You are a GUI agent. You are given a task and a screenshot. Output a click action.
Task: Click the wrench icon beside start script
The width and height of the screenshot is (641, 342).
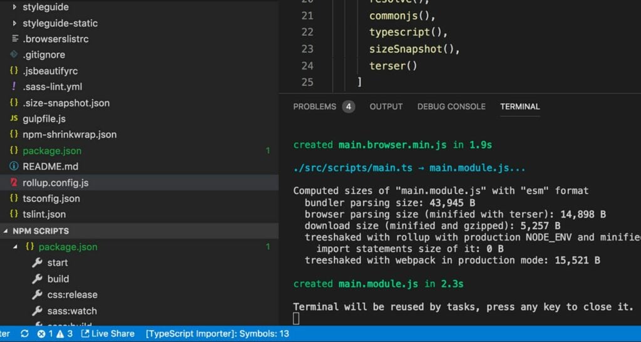[x=37, y=262]
